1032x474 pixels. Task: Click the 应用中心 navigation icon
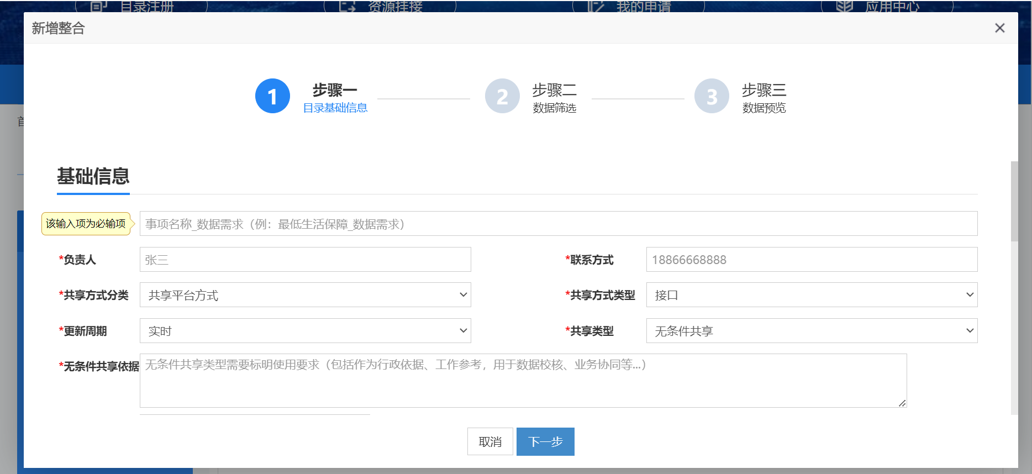845,6
